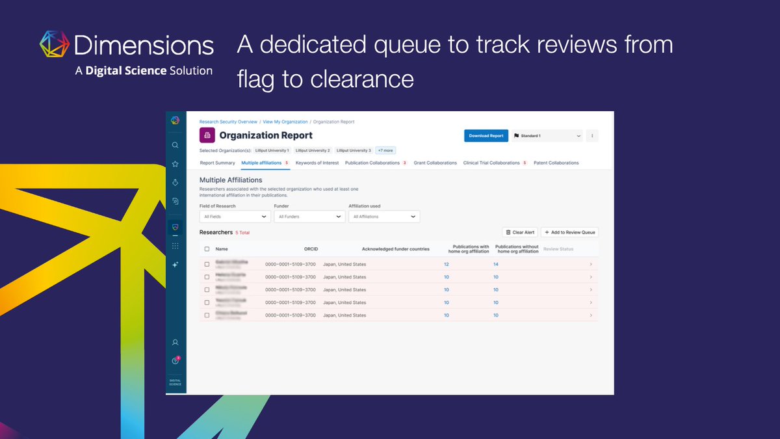Click the Name column header
This screenshot has height=439, width=780.
coord(222,249)
